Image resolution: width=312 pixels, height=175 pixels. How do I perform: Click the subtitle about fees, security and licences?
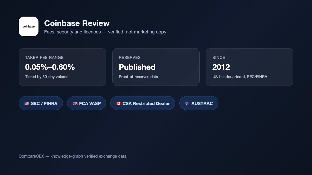tap(105, 32)
